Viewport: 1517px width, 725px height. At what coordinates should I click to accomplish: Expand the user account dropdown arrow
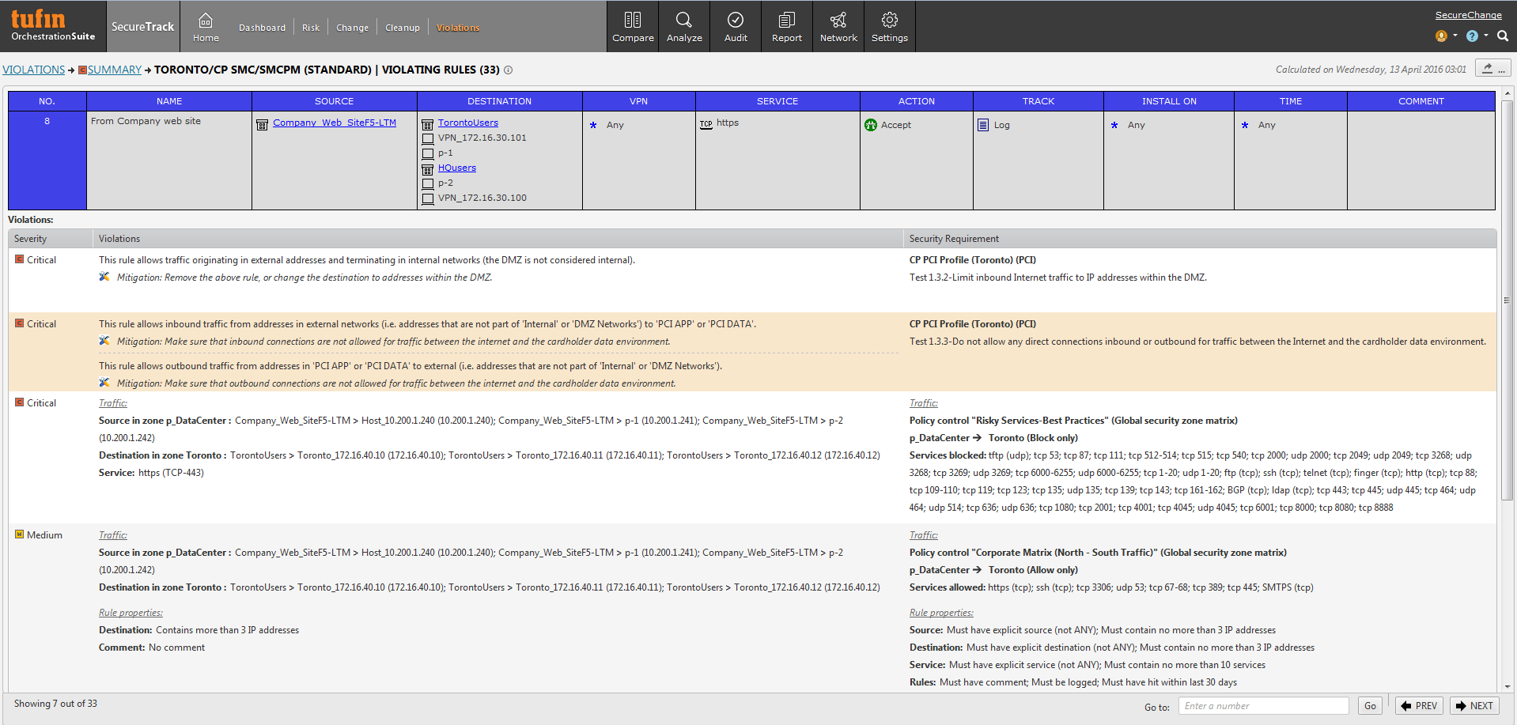point(1455,35)
